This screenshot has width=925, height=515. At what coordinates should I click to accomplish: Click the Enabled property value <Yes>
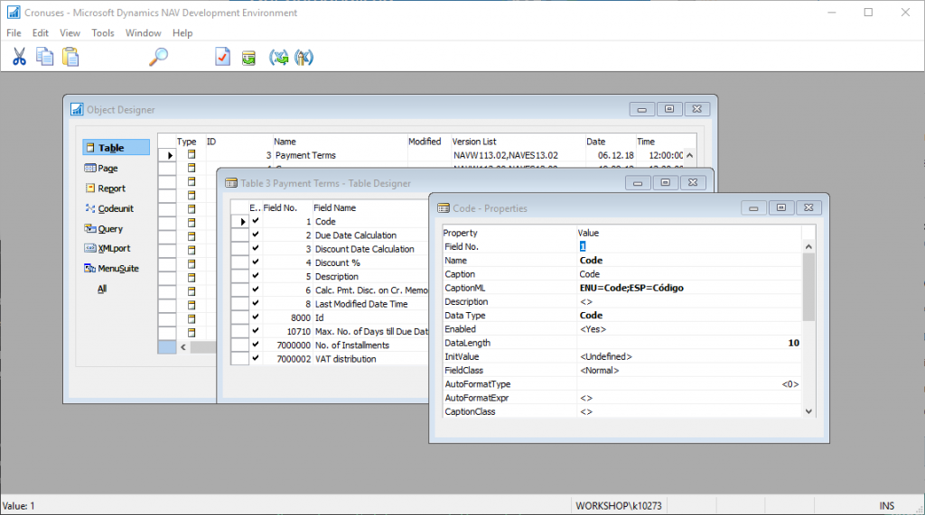click(x=593, y=329)
